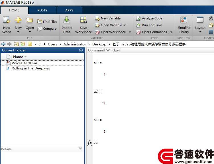Click the New plus icon
This screenshot has height=164, width=214.
(18, 20)
